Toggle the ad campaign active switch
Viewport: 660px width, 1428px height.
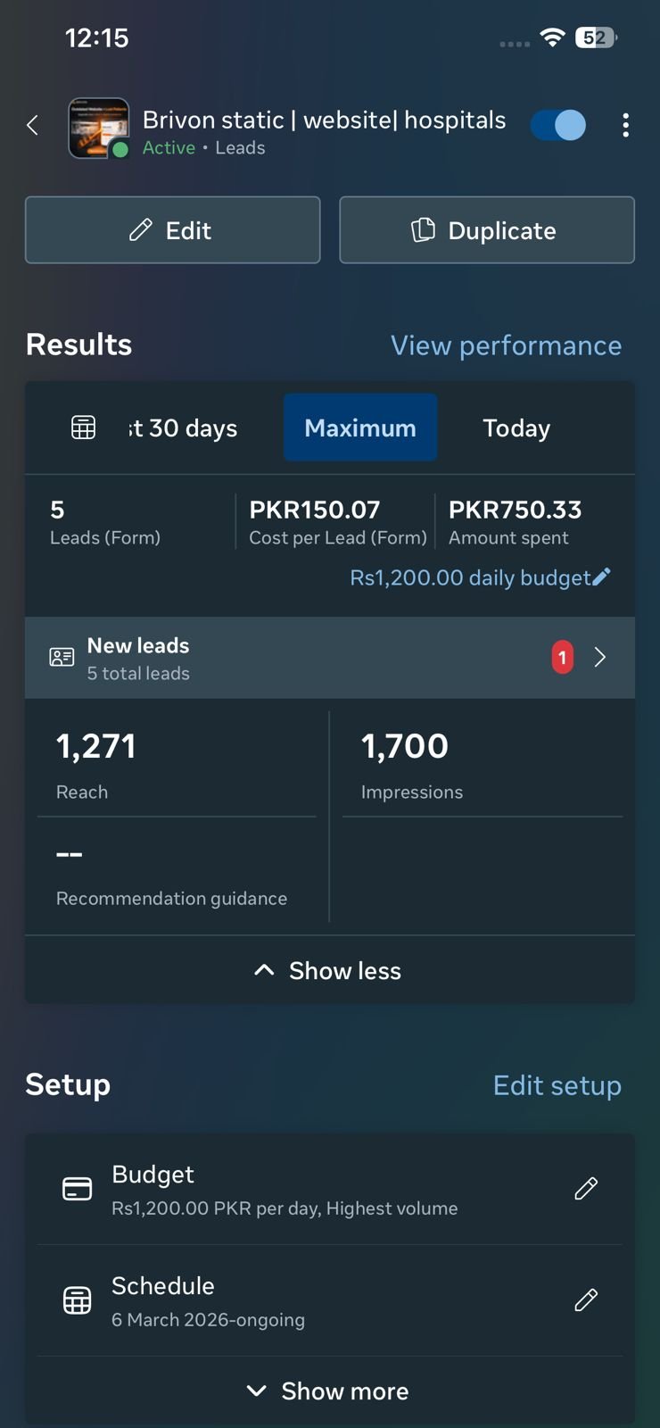[558, 126]
